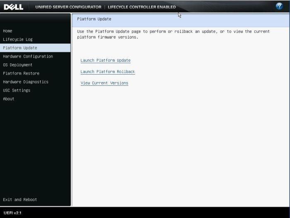This screenshot has width=290, height=218.
Task: Click the Launch Platform Rollback link
Action: [108, 72]
